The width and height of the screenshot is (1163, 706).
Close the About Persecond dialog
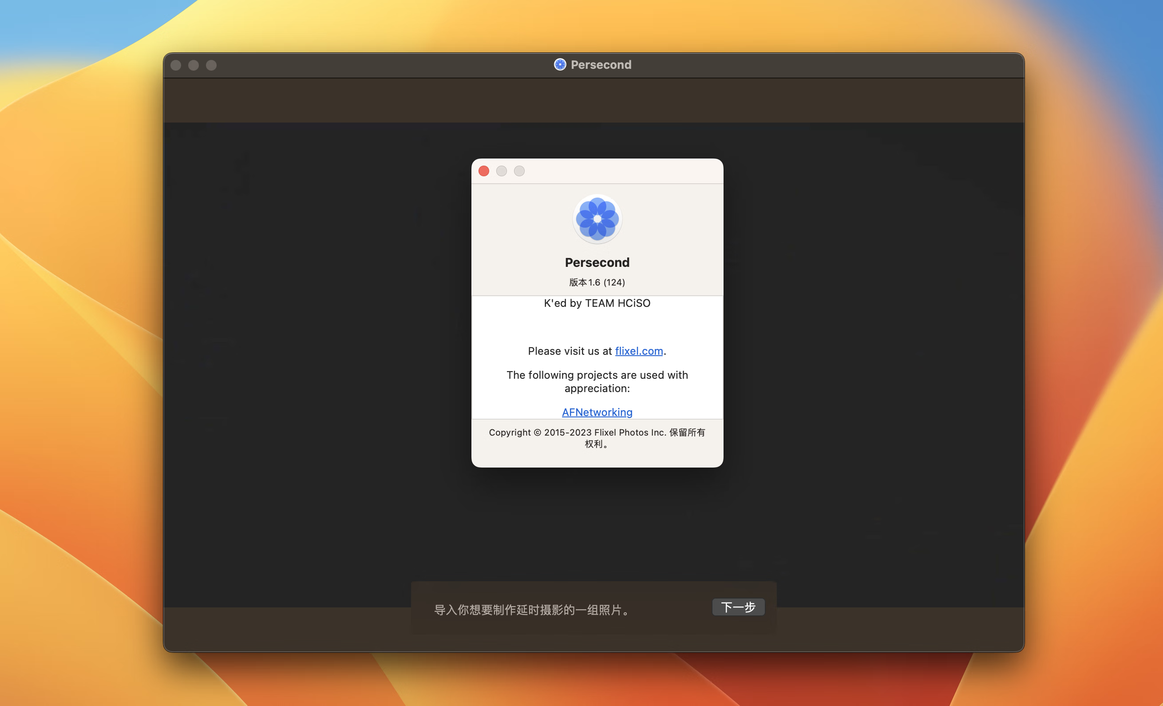pyautogui.click(x=484, y=171)
